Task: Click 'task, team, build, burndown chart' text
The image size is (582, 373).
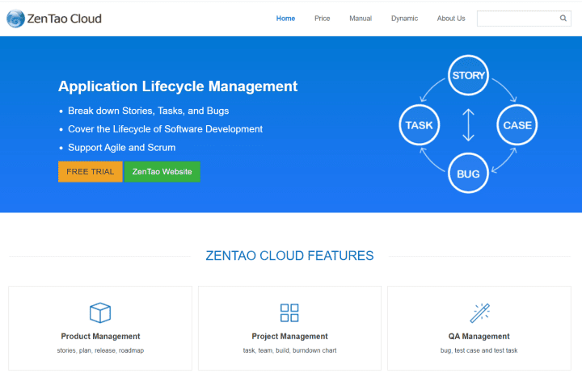Action: click(290, 350)
